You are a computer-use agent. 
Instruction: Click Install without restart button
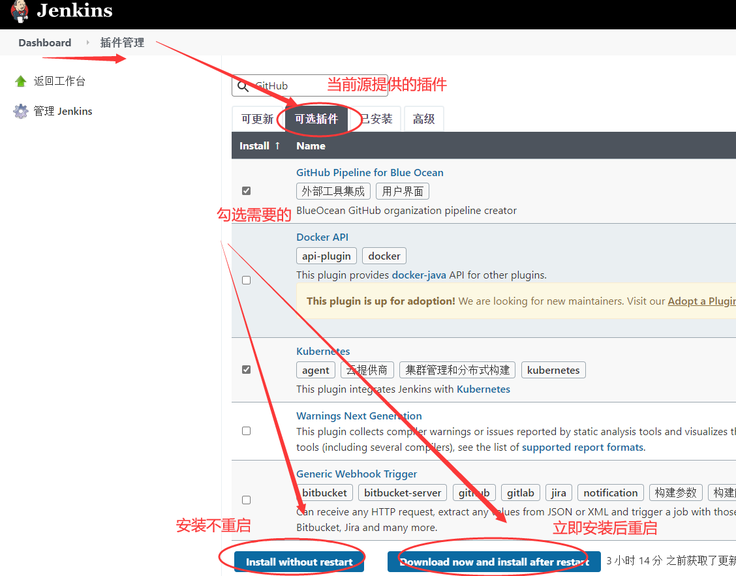pos(299,562)
